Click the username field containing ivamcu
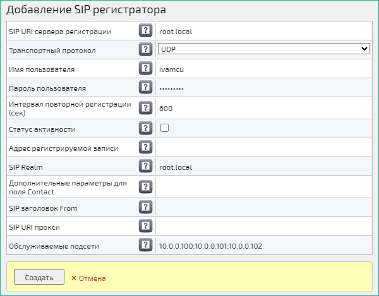 (263, 69)
